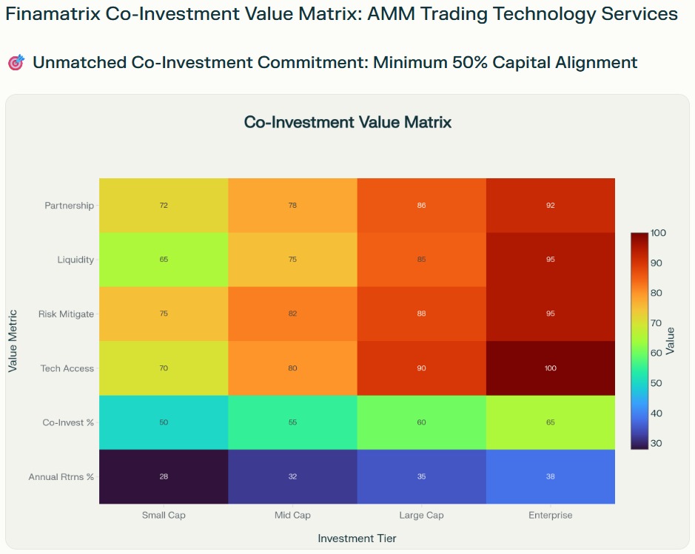Click the Value Metric axis title

pyautogui.click(x=13, y=340)
